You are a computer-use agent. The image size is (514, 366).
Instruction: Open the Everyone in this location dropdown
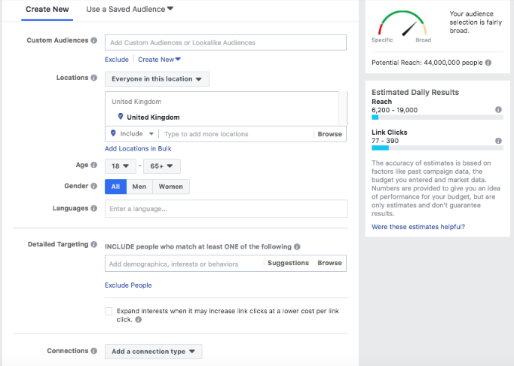pyautogui.click(x=157, y=79)
